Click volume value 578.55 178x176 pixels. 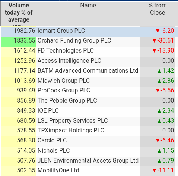point(26,131)
